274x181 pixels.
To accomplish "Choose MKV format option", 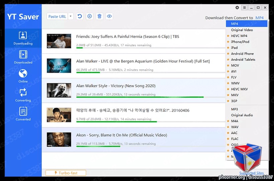I will coord(247,95).
